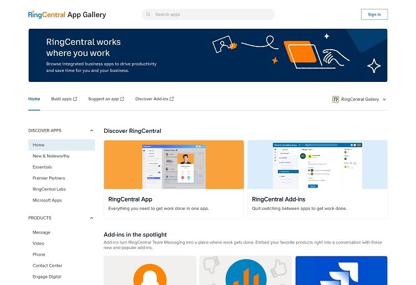This screenshot has width=416, height=285.
Task: Open the RingCentral Add-ins card image
Action: tap(317, 164)
